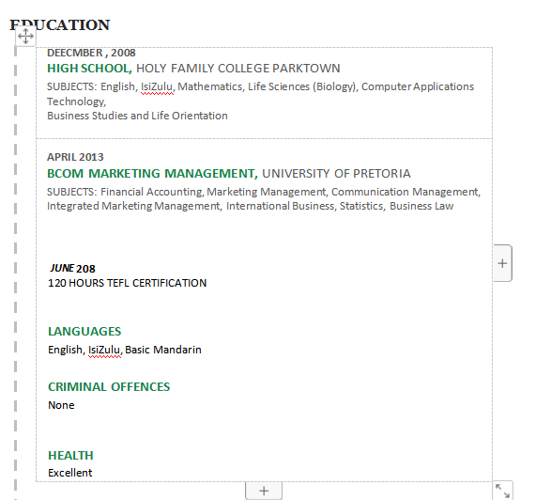This screenshot has height=500, width=536.
Task: Click BCOM MARKETING MANAGEMENT heading
Action: click(152, 174)
